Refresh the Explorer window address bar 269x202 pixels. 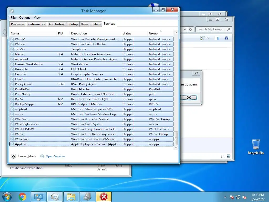click(x=190, y=29)
